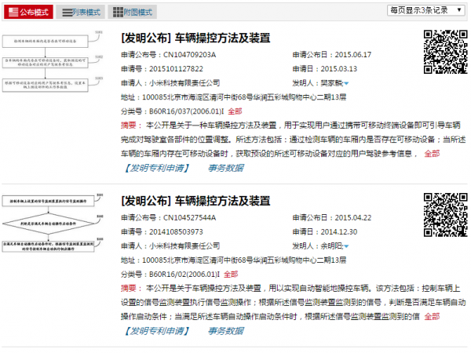The image size is (471, 353).
Task: Show all classifications after B60R16/02(2006.01)I
Action: point(229,275)
